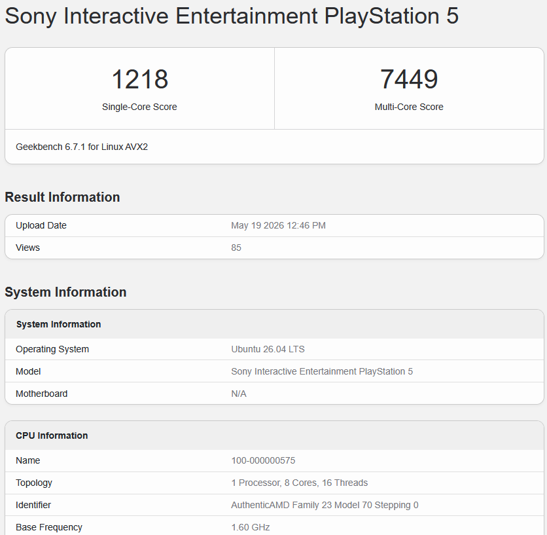
Task: Click the CPU name value 100-000000575
Action: (264, 460)
